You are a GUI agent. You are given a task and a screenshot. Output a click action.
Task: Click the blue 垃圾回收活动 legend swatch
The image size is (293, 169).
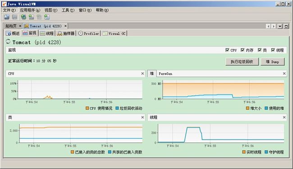(x=117, y=108)
